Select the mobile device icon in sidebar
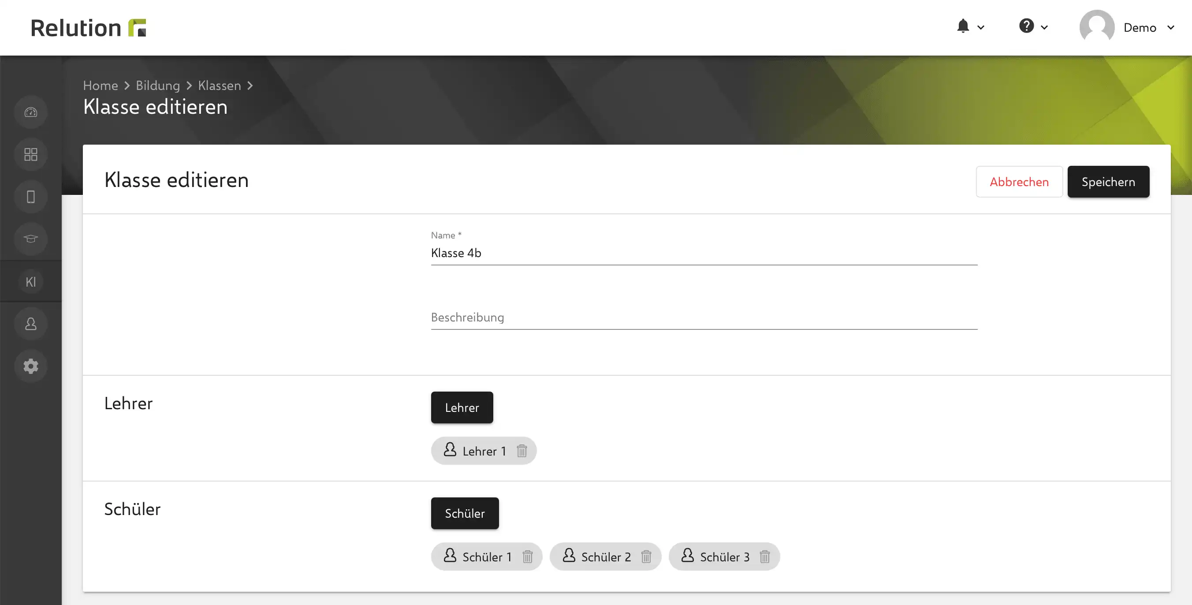This screenshot has height=605, width=1192. point(30,197)
